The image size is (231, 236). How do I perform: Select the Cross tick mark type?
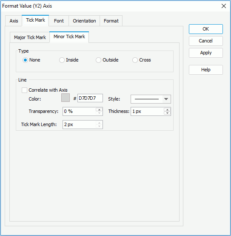pos(142,60)
